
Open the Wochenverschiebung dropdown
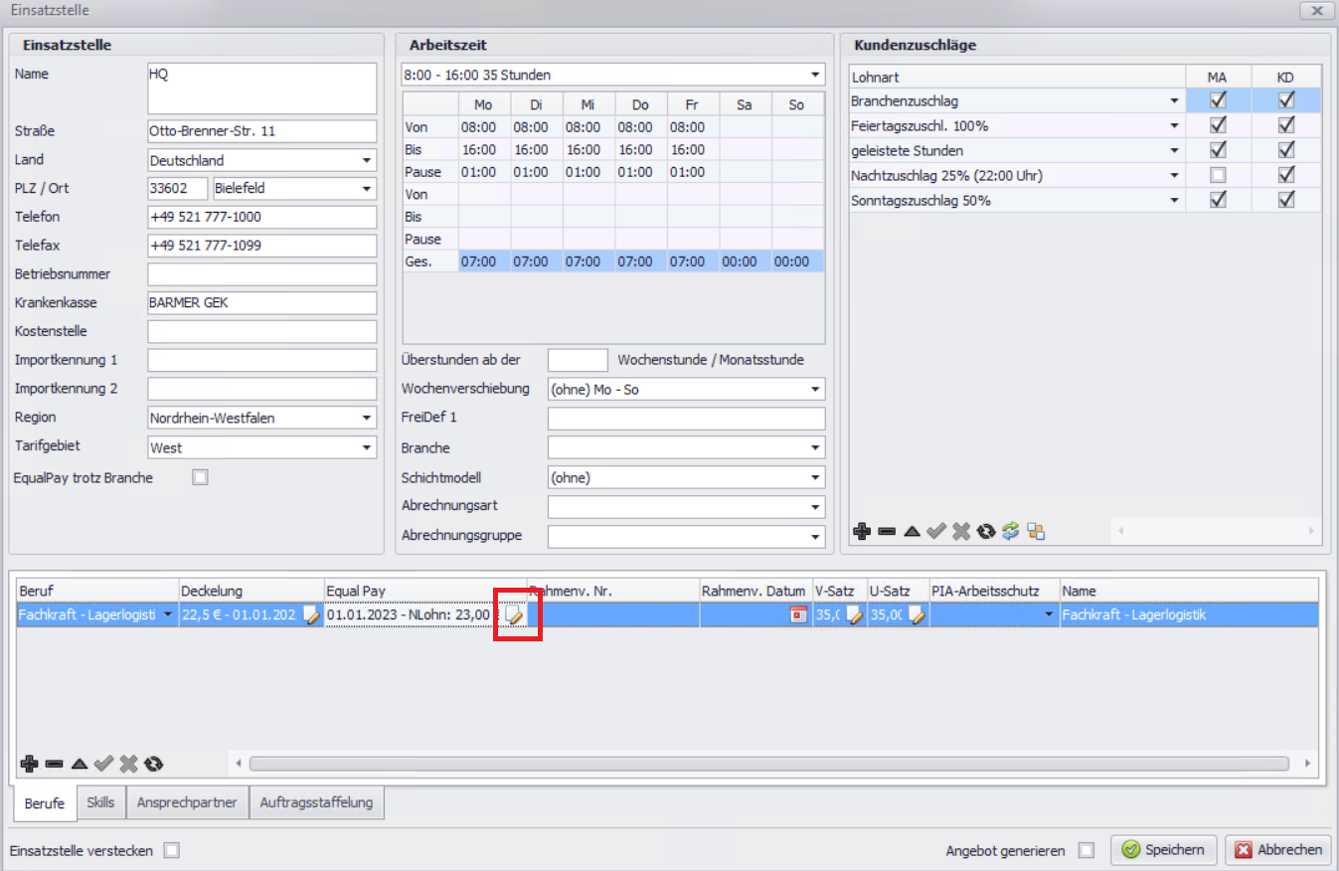point(815,389)
